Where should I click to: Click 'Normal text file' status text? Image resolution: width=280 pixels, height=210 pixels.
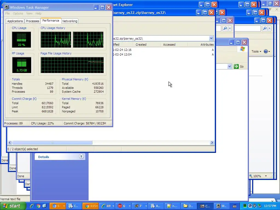10,199
